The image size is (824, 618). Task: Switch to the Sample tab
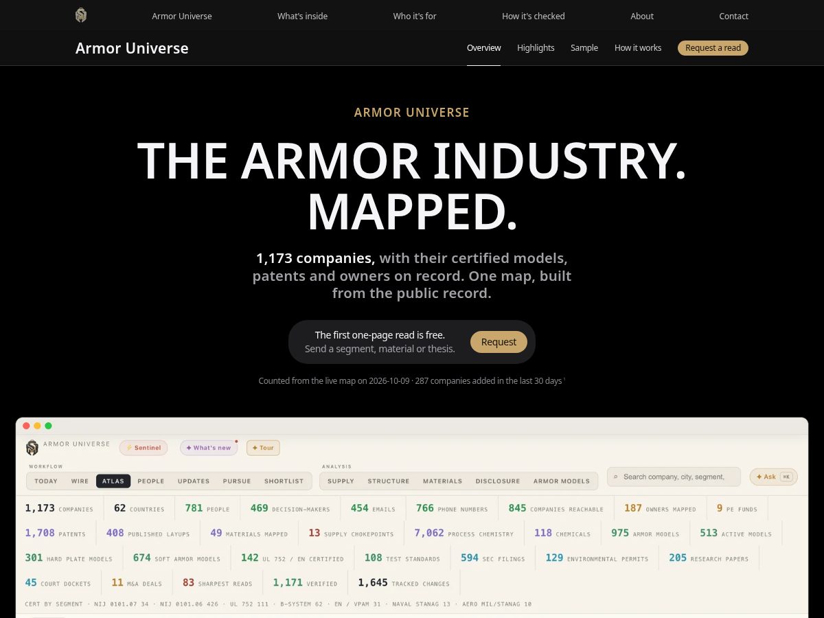584,48
